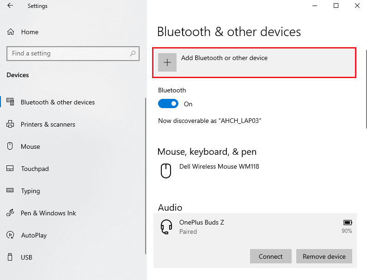
Task: Click the Dell mouse device icon
Action: tap(166, 171)
